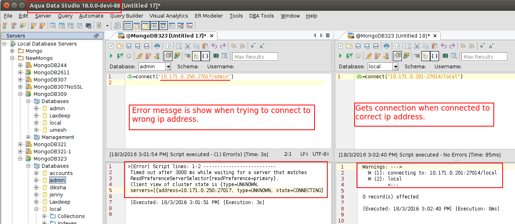Viewport: 515px width, 224px height.
Task: Open the Window menu
Action: (x=290, y=16)
